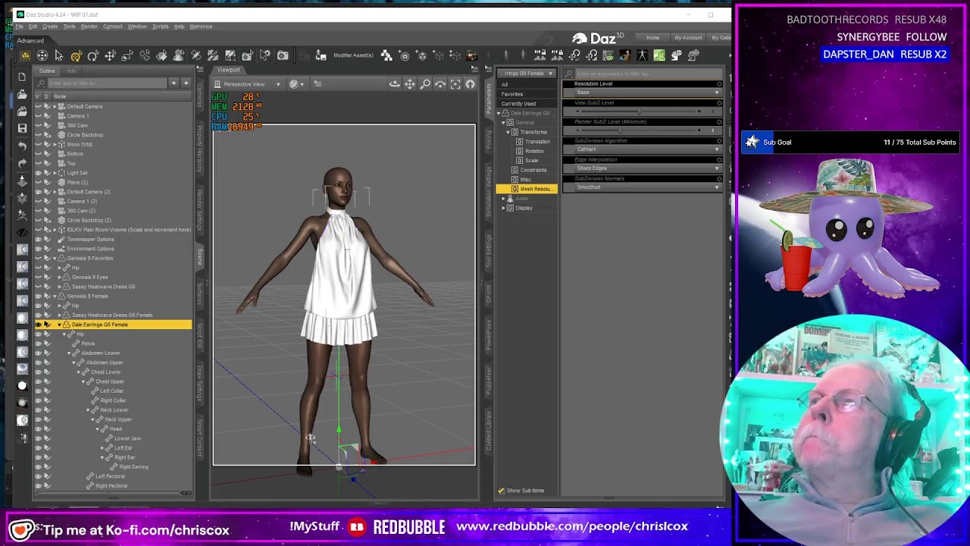Open the Posing vertical side tab
Image resolution: width=970 pixels, height=546 pixels.
(x=489, y=139)
